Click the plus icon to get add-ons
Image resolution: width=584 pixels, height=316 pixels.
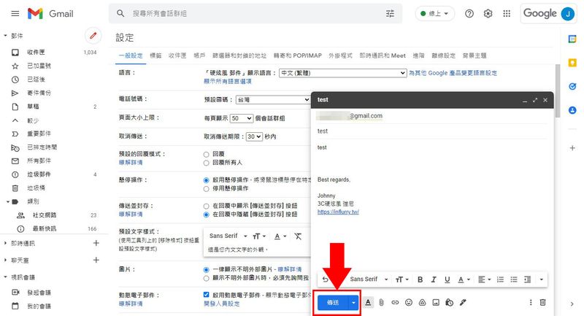click(x=572, y=147)
